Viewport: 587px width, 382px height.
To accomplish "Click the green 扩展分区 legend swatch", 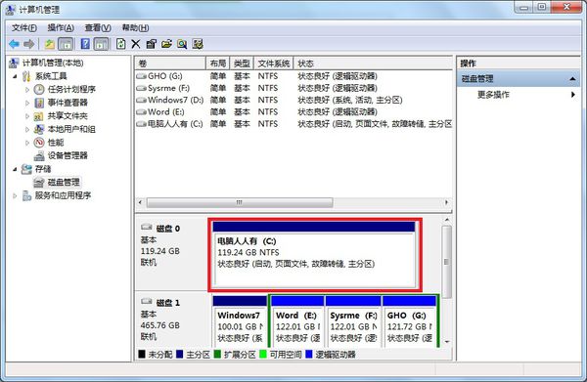I will click(217, 354).
